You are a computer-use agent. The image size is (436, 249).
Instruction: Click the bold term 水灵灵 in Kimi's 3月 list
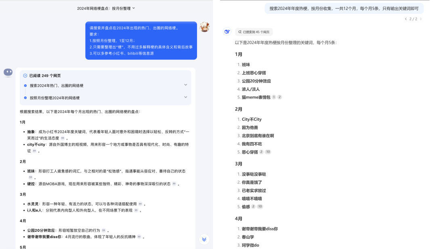point(33,204)
